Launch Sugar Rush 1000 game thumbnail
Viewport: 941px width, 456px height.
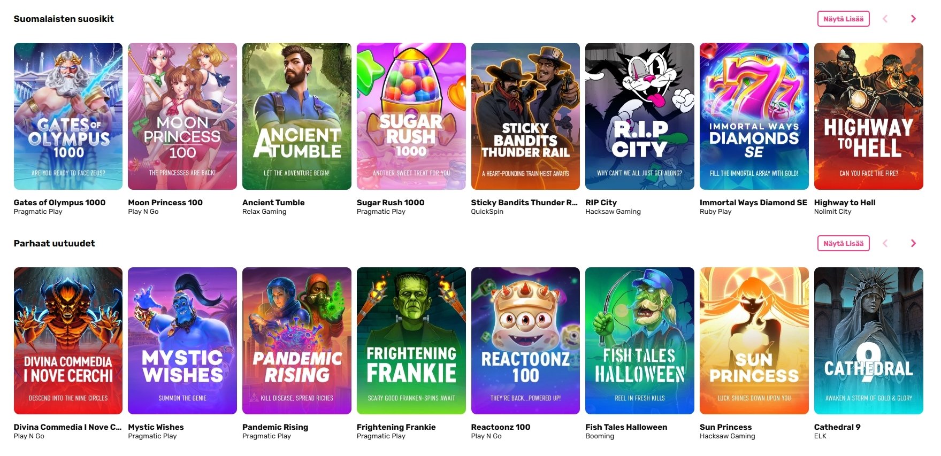411,116
